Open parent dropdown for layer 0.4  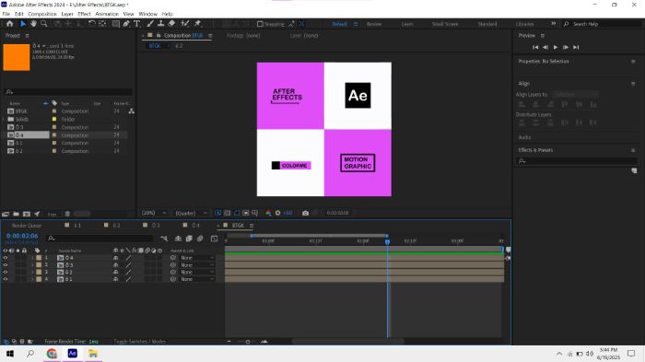point(197,258)
